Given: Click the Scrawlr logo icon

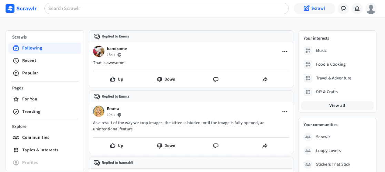Looking at the screenshot, I should click(x=10, y=9).
